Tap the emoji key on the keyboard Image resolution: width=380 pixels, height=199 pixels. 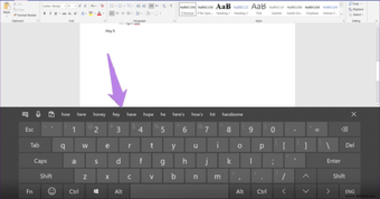click(52, 192)
